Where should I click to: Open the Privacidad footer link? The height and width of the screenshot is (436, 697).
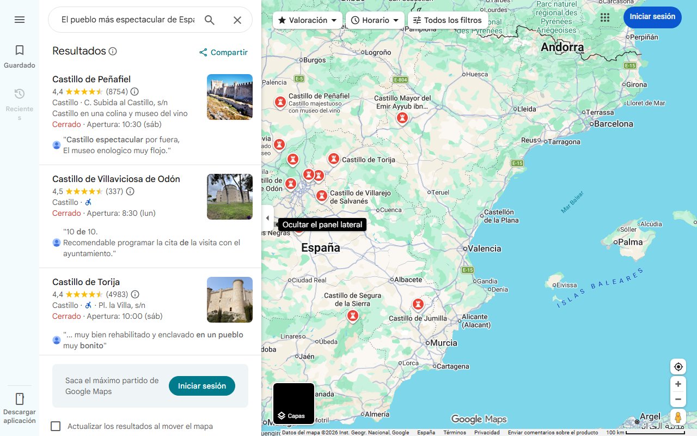click(x=486, y=431)
